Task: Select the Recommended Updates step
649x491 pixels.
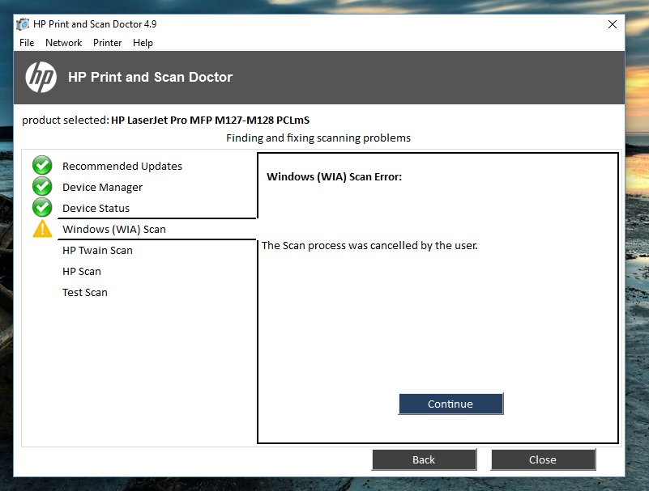Action: coord(122,166)
